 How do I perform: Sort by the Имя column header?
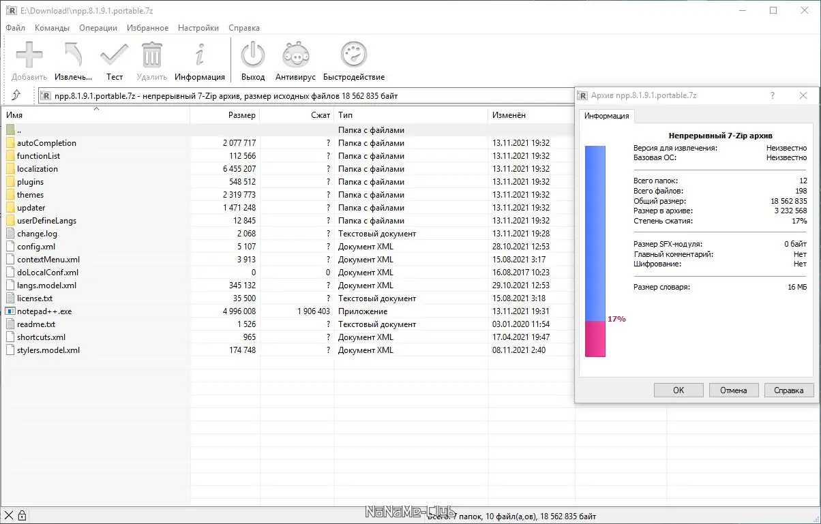coord(95,115)
